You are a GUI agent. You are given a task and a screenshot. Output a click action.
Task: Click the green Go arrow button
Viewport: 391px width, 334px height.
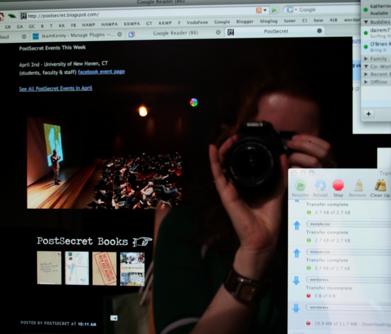coord(274,10)
